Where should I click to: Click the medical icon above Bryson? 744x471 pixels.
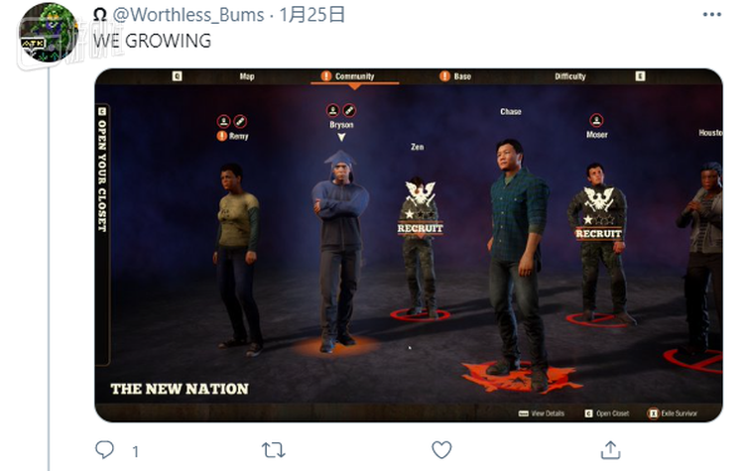pos(349,110)
